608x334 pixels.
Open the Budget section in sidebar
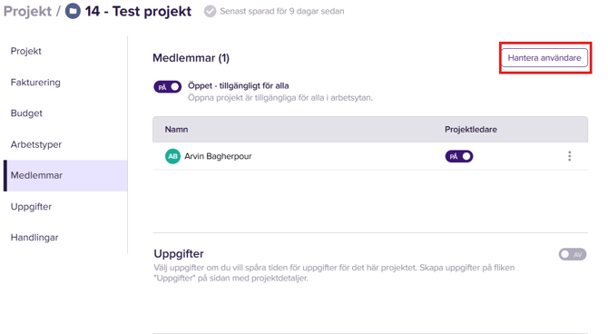coord(26,113)
